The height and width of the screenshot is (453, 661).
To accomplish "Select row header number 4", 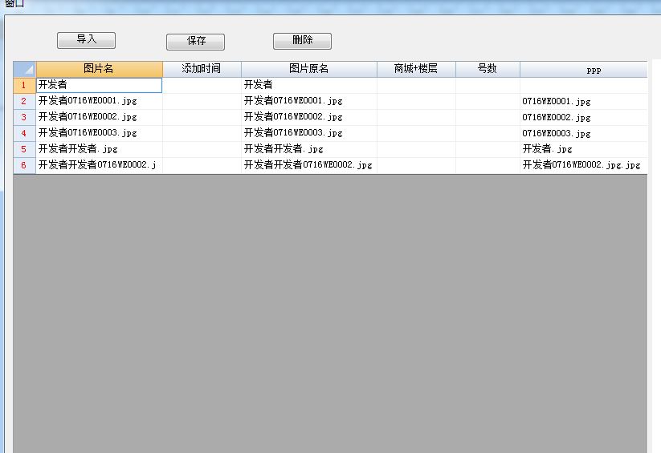I will coord(24,133).
